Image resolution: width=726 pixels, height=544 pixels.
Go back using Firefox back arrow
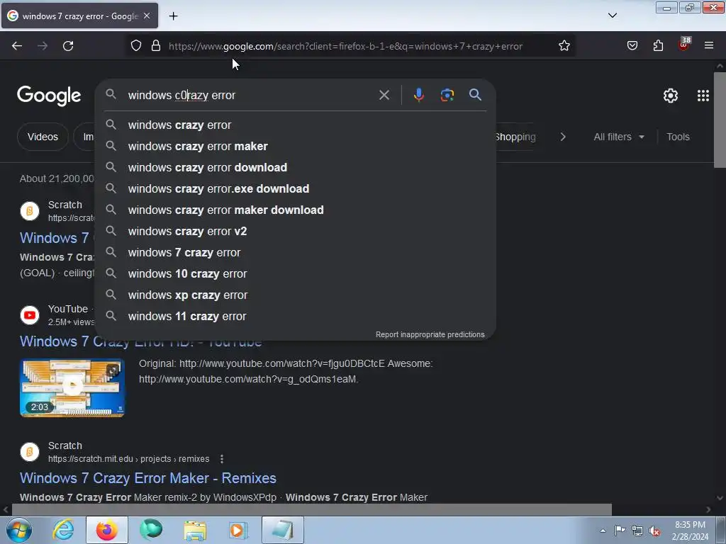[17, 46]
